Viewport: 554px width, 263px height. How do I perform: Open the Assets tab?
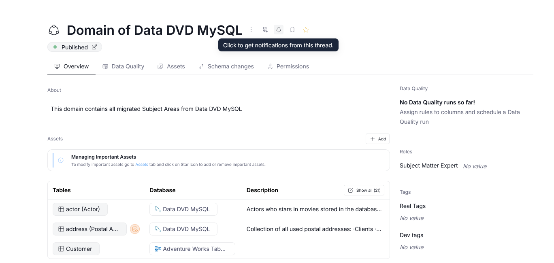point(171,66)
